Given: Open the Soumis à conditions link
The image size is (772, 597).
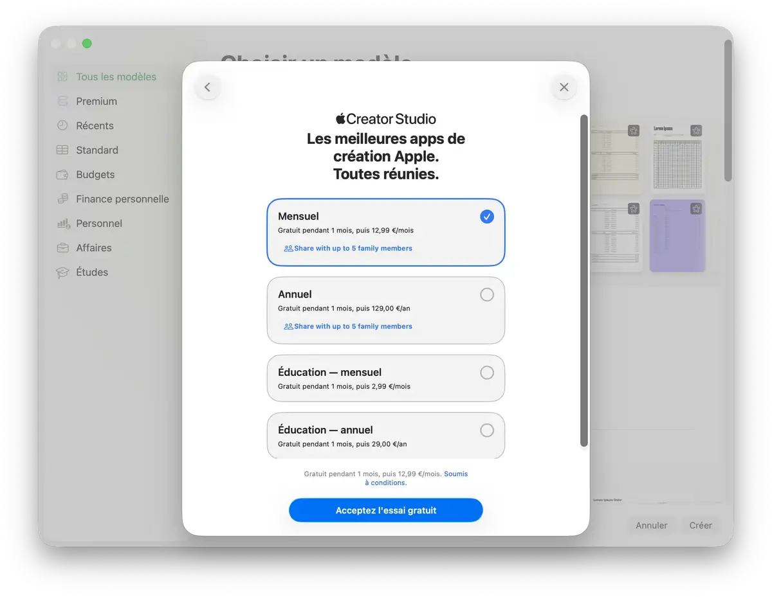Looking at the screenshot, I should pos(416,478).
